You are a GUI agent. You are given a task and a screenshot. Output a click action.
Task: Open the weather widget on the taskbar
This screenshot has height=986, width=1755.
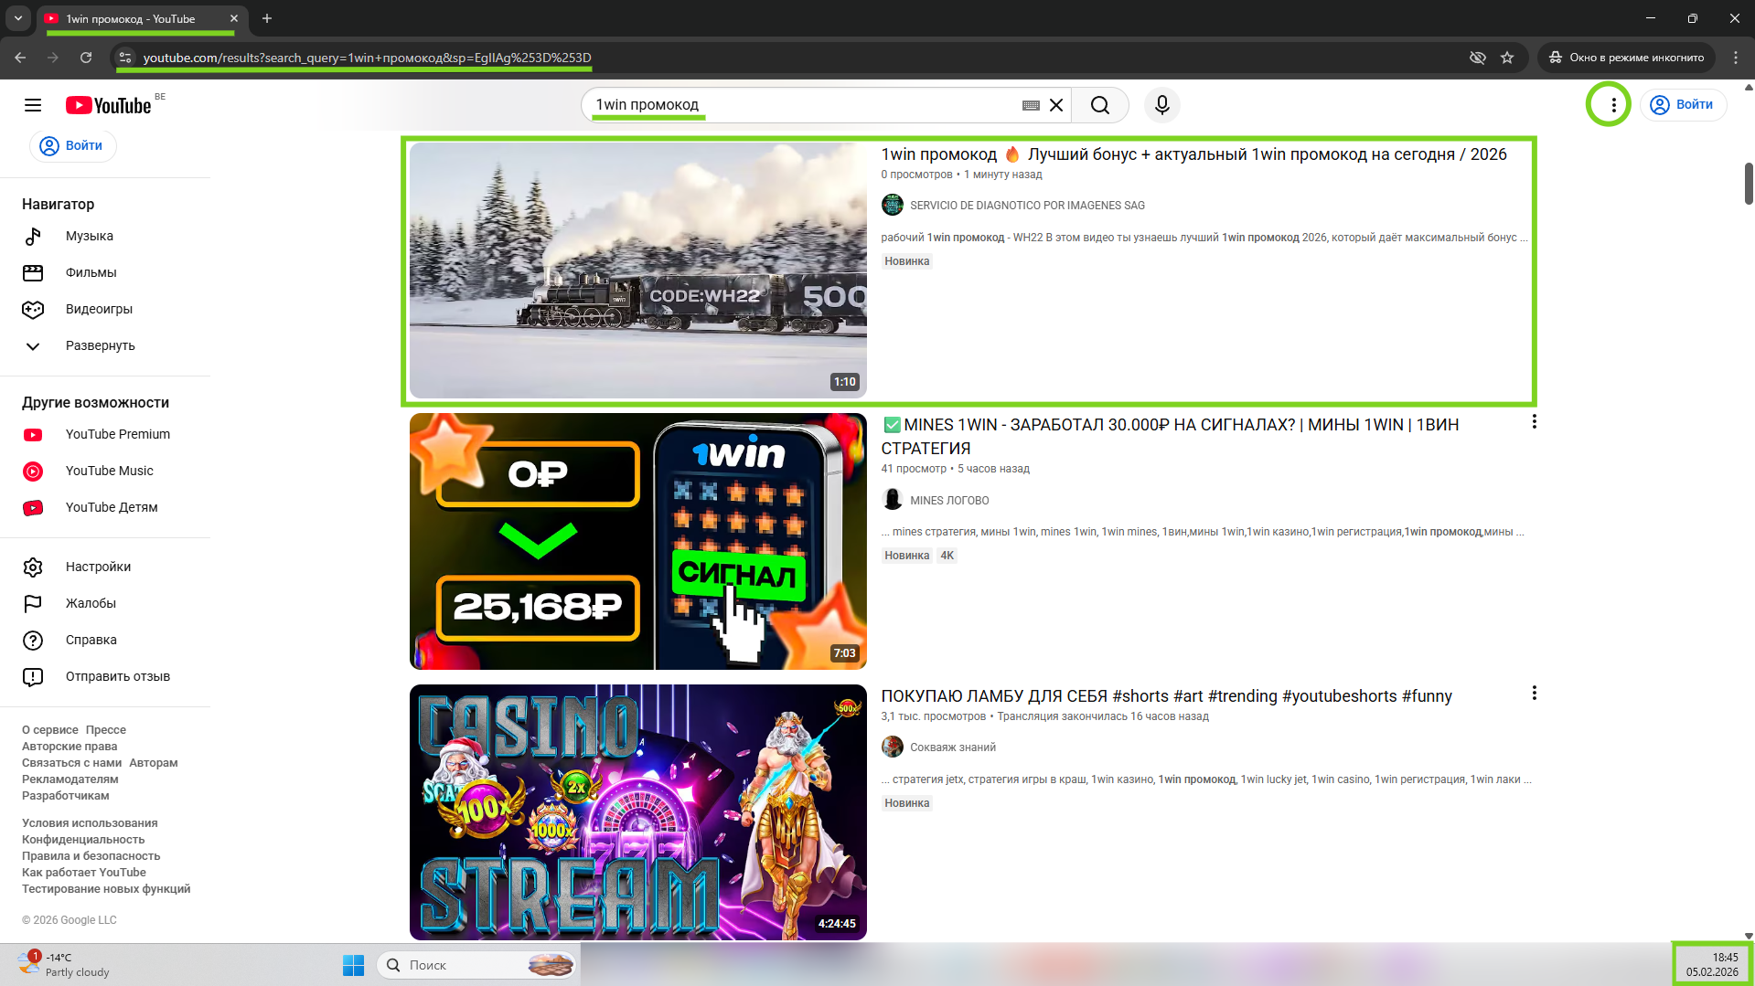(x=64, y=965)
